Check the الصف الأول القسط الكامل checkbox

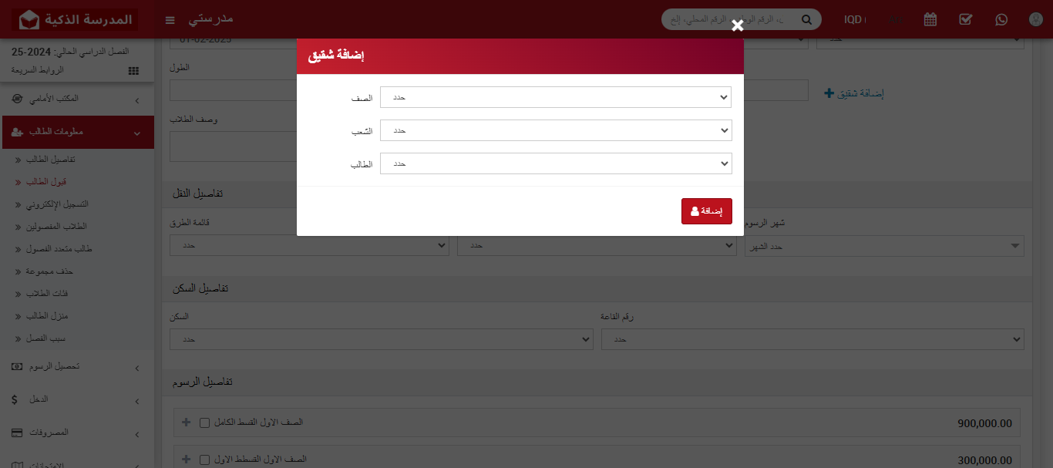click(x=204, y=422)
